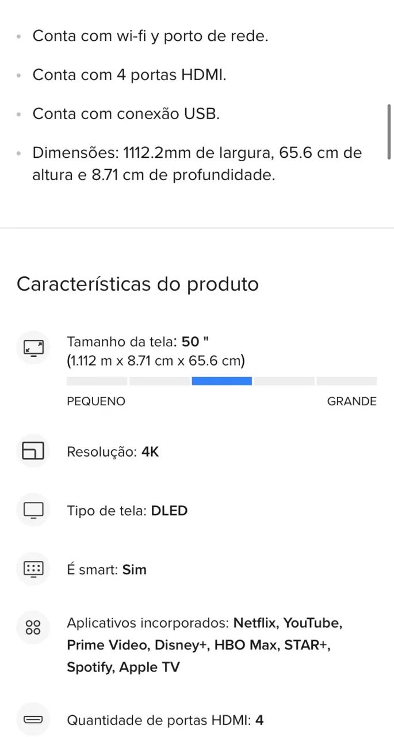Click the É smart remote keypad icon
394x737 pixels.
[33, 569]
